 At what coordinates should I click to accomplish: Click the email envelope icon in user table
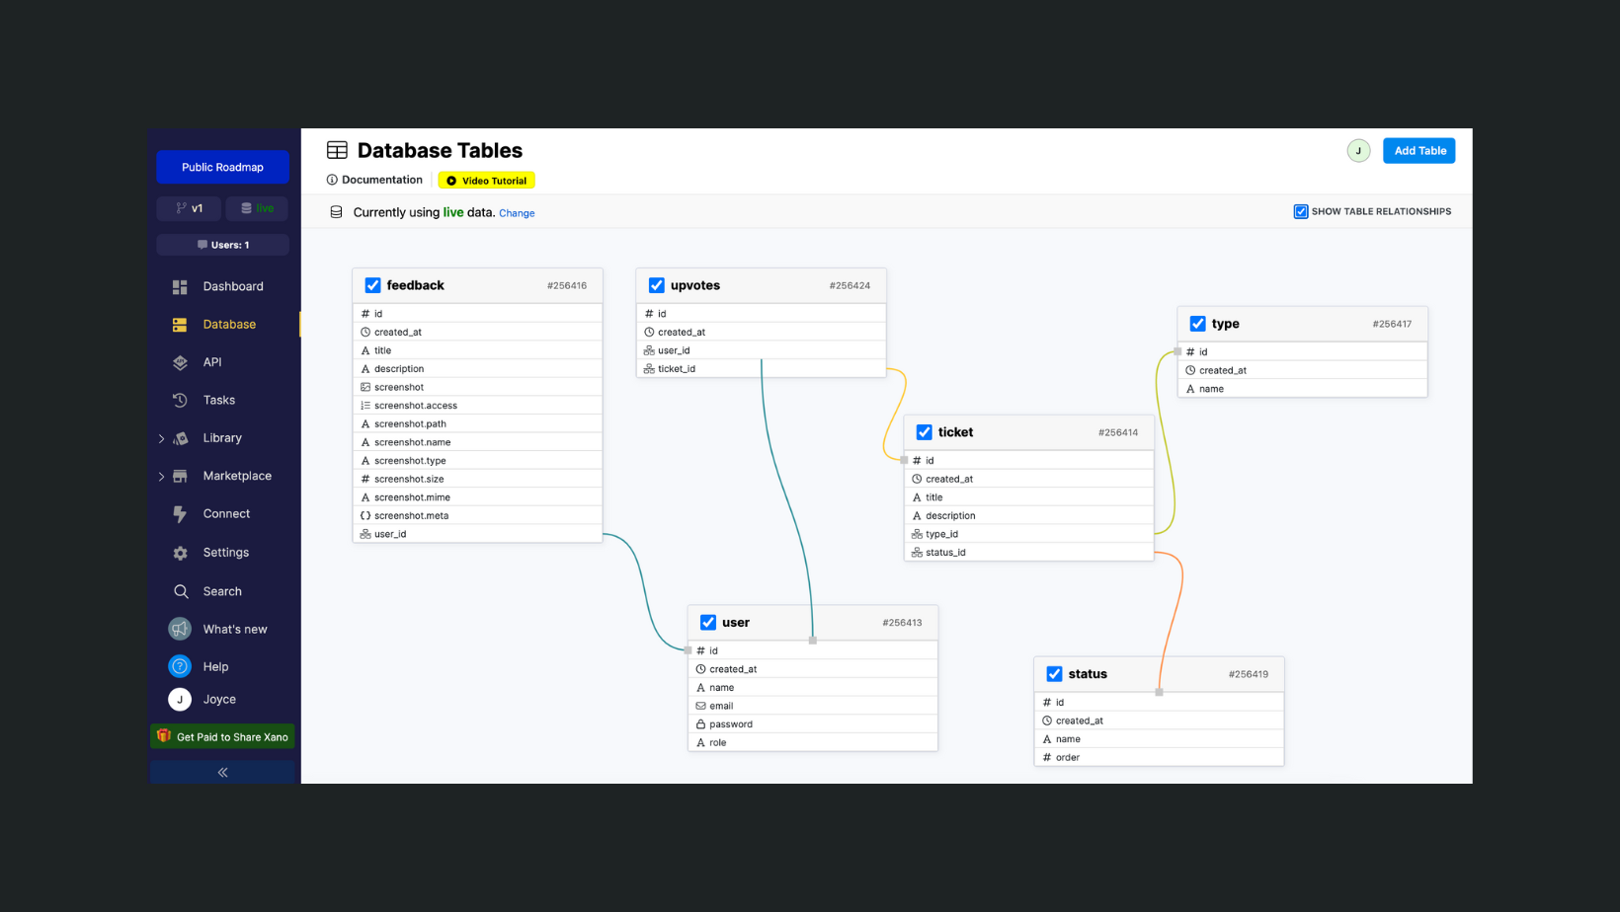coord(700,706)
